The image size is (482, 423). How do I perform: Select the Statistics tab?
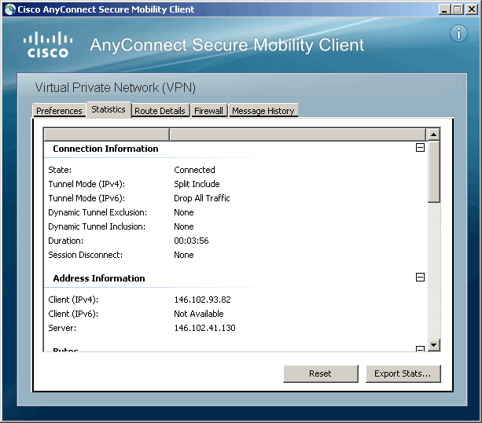(x=109, y=109)
